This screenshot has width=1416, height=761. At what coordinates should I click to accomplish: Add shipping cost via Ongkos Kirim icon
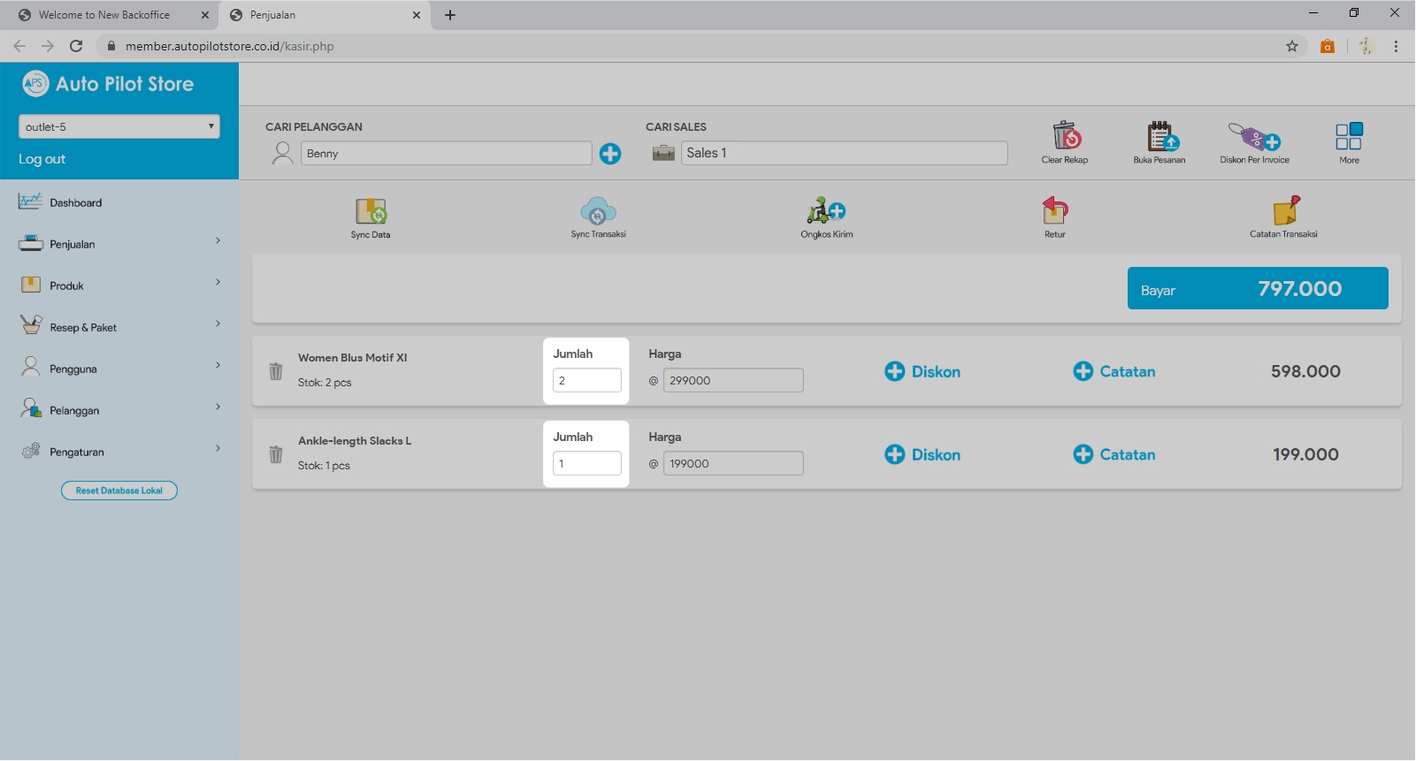click(826, 212)
